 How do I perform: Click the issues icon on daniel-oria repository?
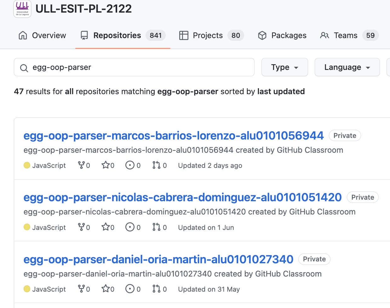(130, 288)
